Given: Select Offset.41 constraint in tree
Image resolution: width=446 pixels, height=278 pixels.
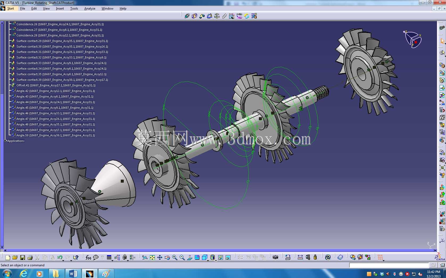Looking at the screenshot, I should tap(56, 85).
